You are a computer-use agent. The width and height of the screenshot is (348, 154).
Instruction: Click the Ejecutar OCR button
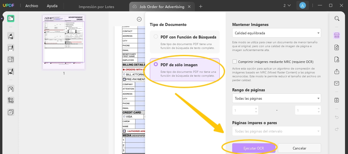[254, 148]
